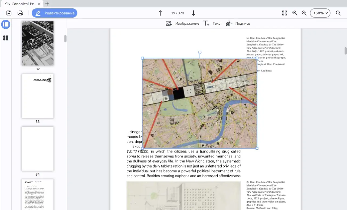This screenshot has height=210, width=347.
Task: Open the document search
Action: pos(338,13)
